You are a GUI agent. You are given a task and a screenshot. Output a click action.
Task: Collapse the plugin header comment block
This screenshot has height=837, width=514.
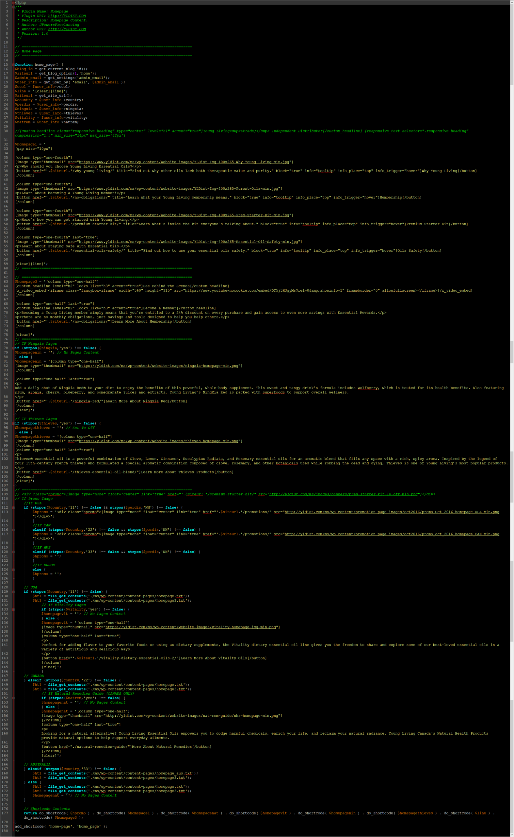click(x=13, y=7)
